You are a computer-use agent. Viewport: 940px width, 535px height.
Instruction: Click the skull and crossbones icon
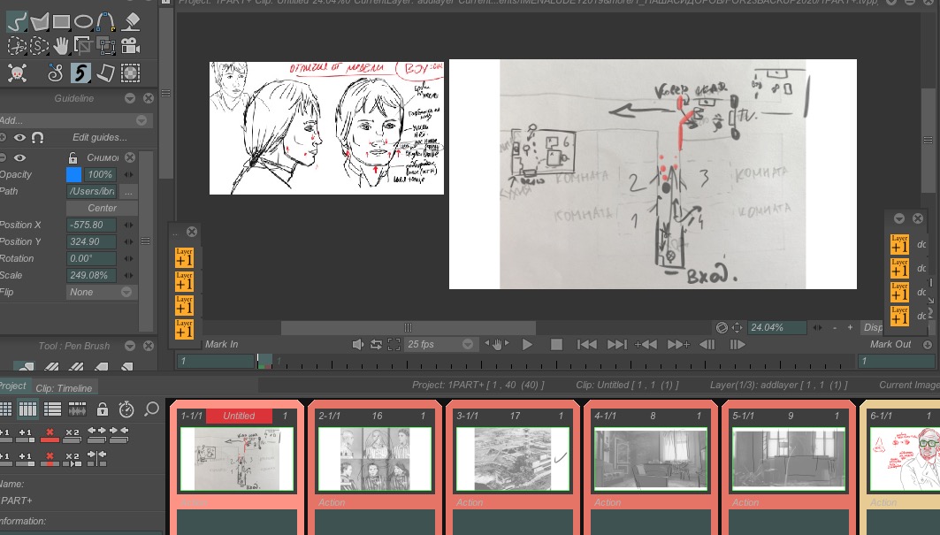(17, 73)
